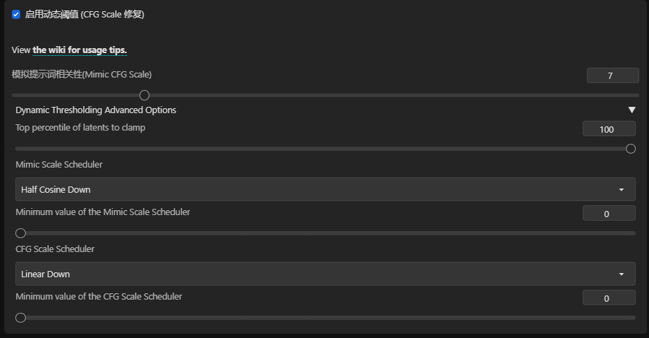The width and height of the screenshot is (649, 338).
Task: Open the CFG Scale Scheduler dropdown
Action: point(325,274)
